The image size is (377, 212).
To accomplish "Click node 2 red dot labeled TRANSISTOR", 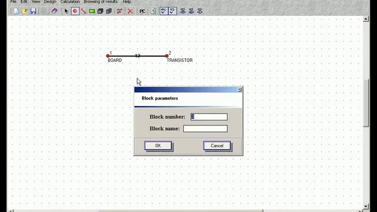I will coord(167,56).
